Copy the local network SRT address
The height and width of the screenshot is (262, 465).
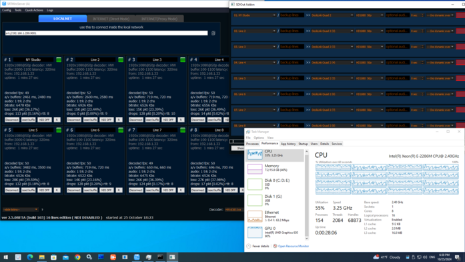pyautogui.click(x=213, y=33)
